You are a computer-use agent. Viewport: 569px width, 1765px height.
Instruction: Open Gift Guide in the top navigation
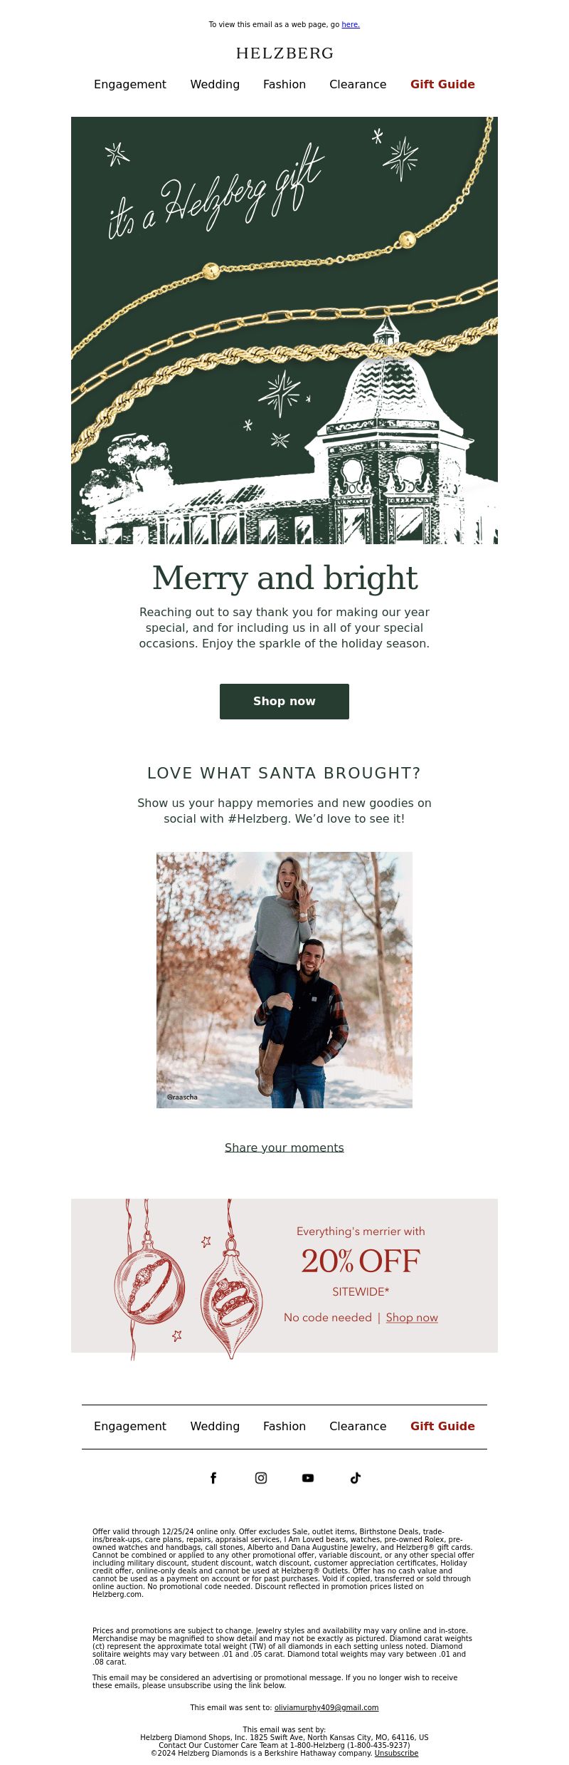pyautogui.click(x=442, y=84)
